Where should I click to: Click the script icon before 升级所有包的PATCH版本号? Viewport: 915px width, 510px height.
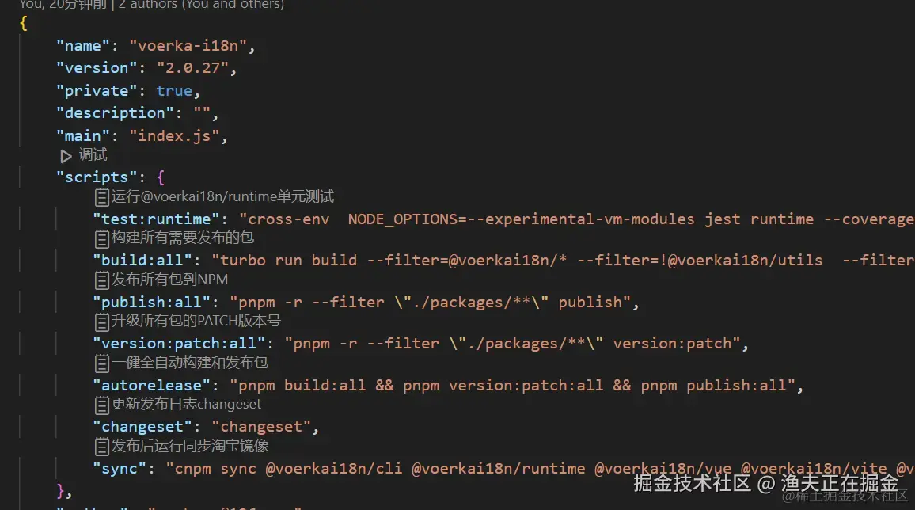coord(101,322)
